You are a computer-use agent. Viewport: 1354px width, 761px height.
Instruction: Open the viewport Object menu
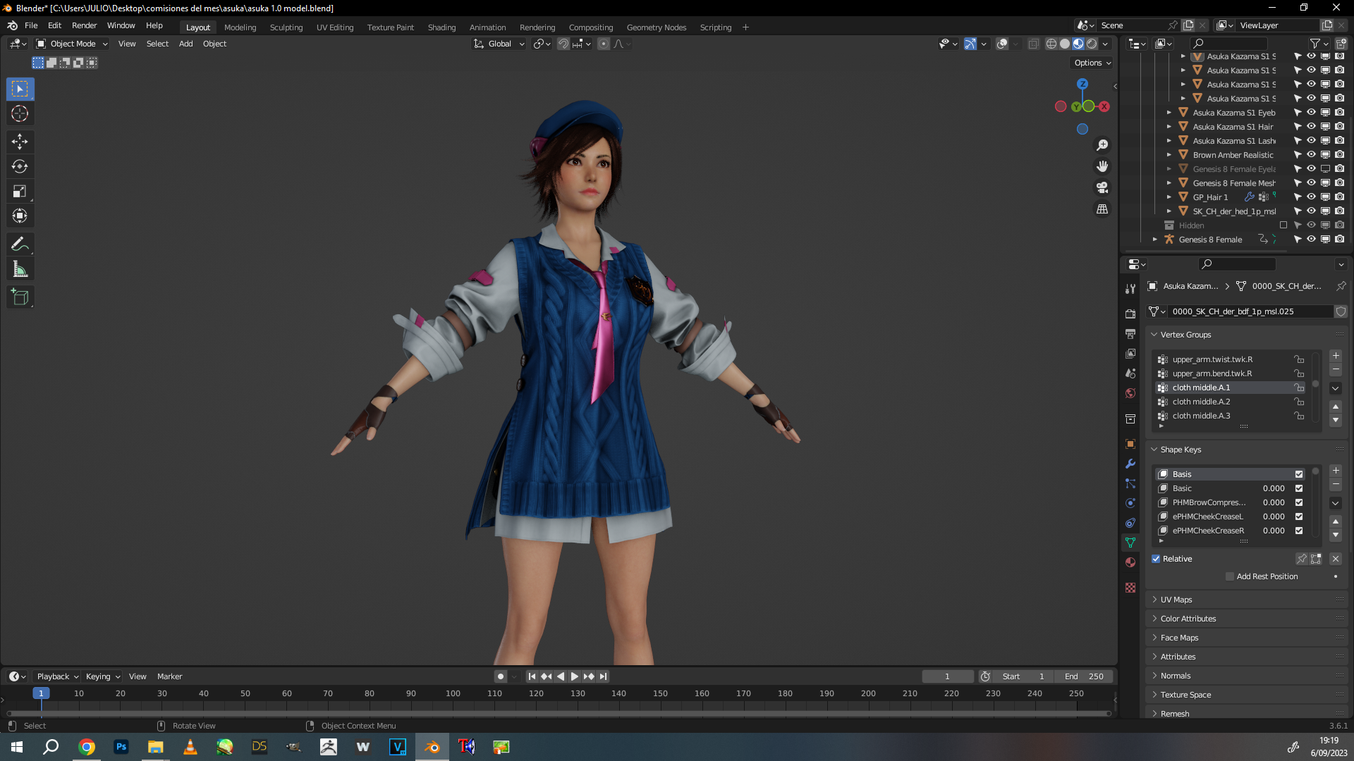coord(214,44)
